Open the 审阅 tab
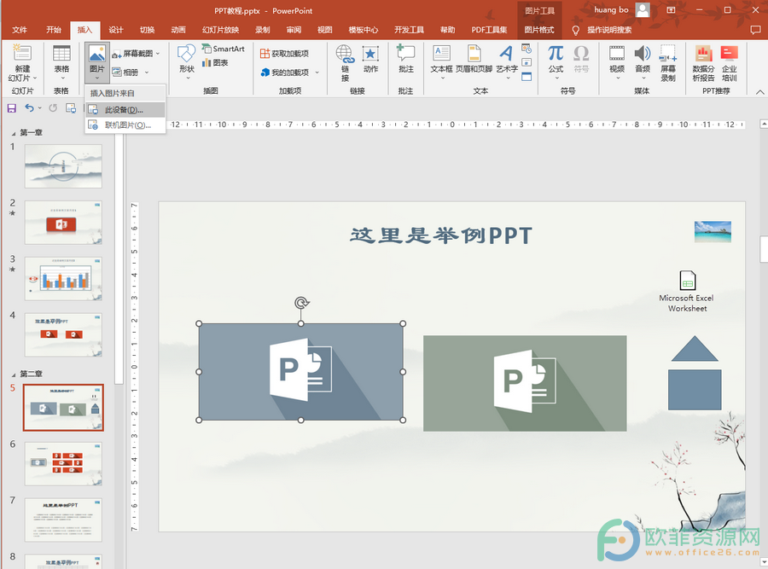 (294, 30)
